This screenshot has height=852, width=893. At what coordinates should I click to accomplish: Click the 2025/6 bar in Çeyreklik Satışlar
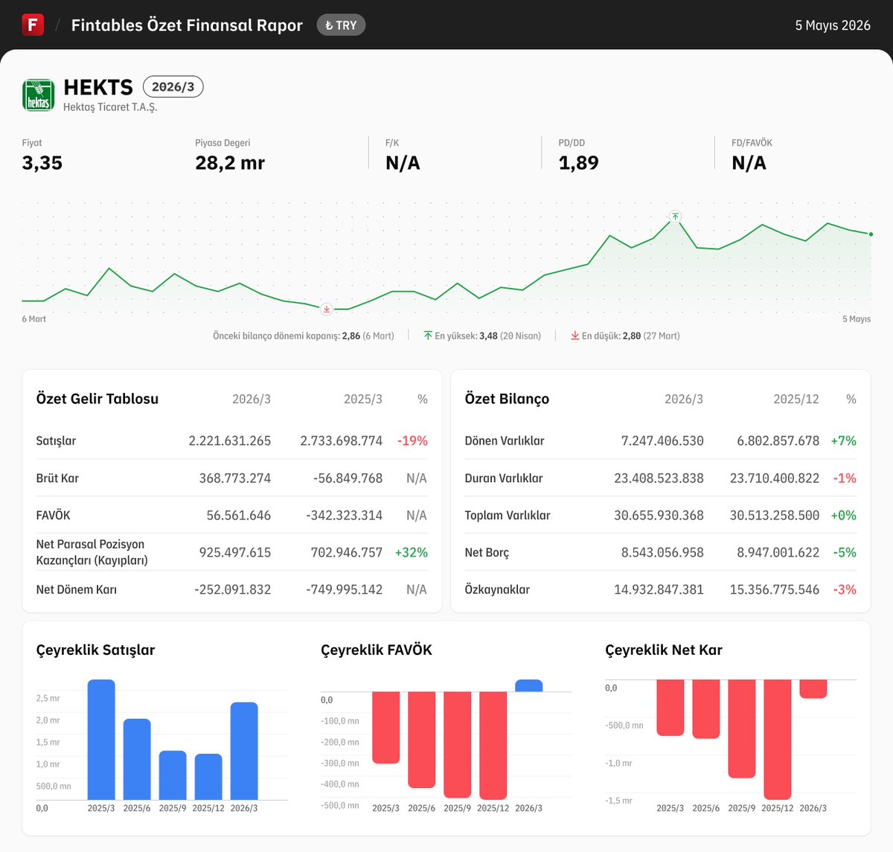tap(137, 759)
